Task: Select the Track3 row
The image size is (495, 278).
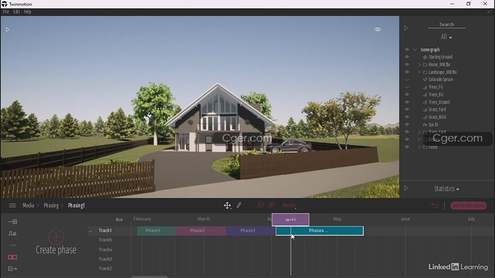Action: coord(105,259)
